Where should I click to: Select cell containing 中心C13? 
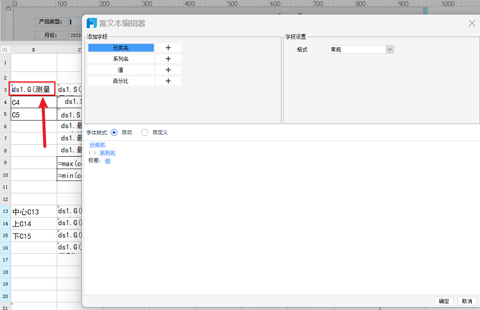pyautogui.click(x=34, y=211)
